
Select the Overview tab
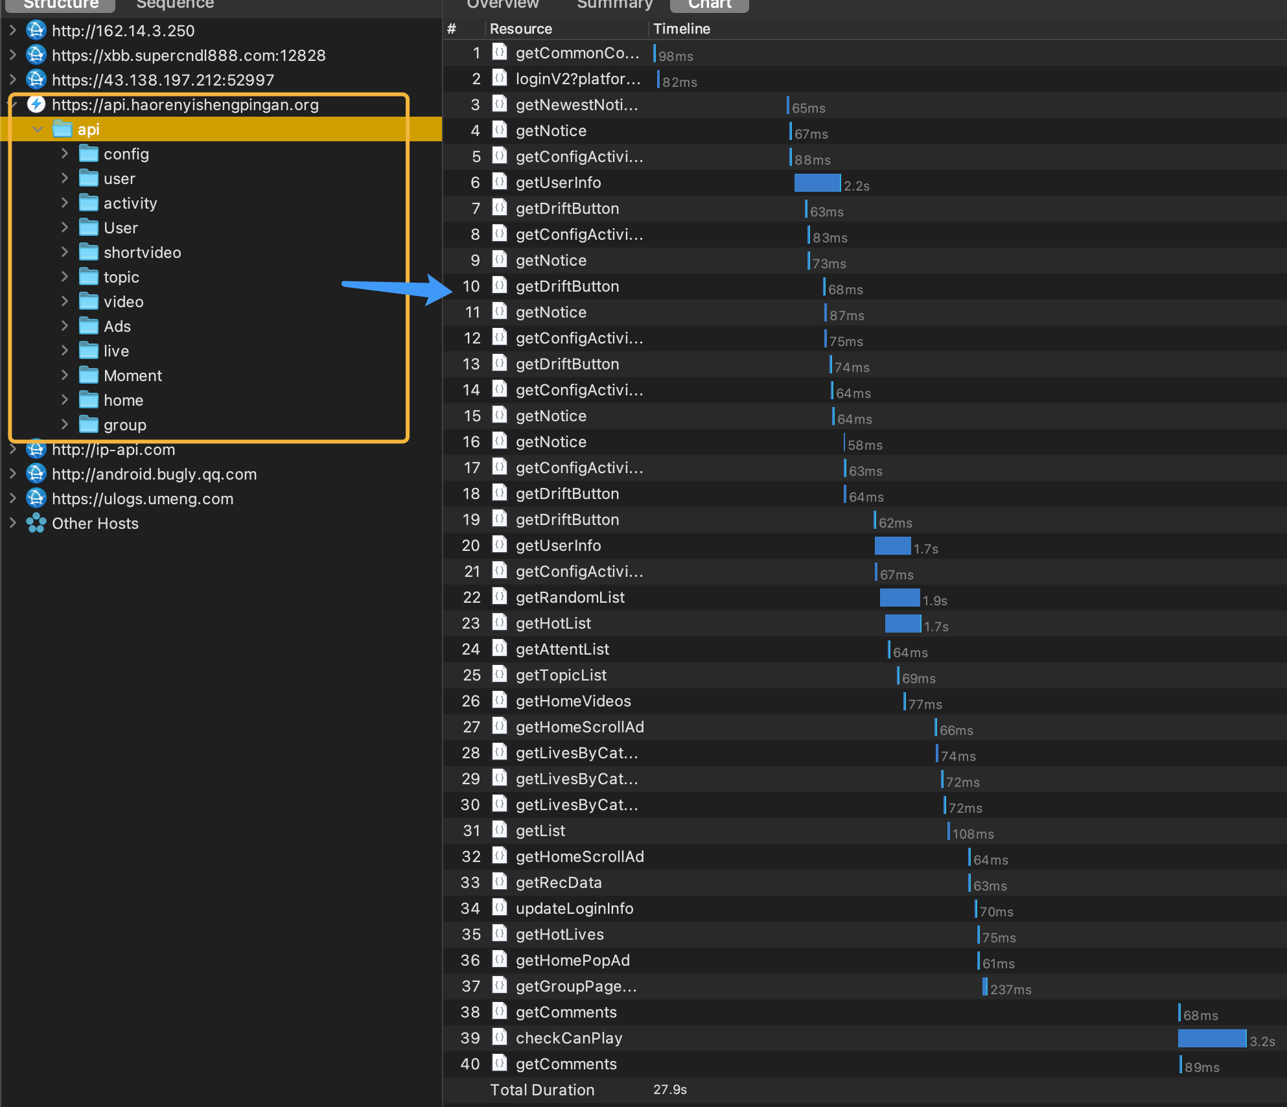point(502,5)
